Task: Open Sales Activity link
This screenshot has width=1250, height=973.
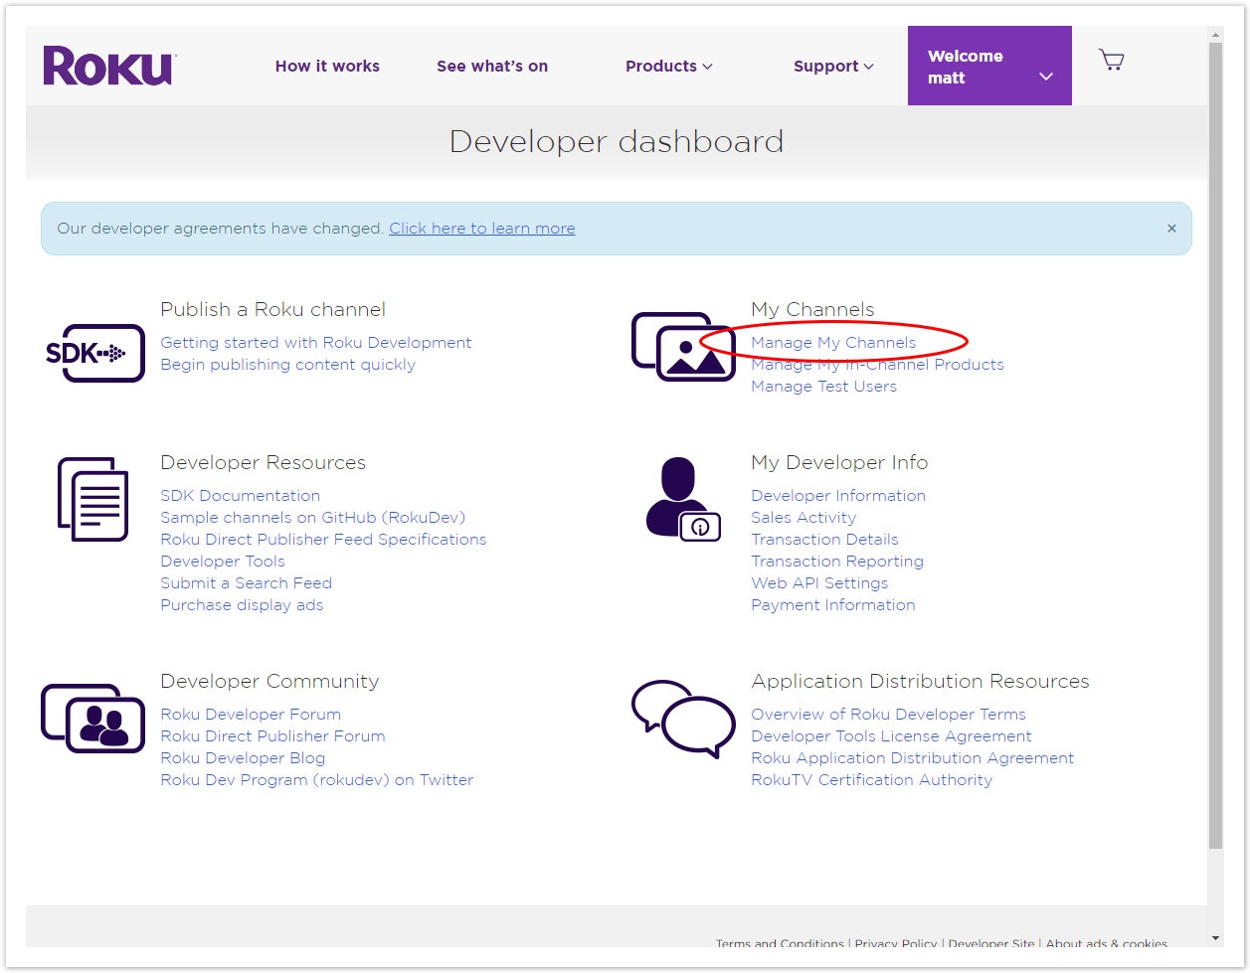Action: 804,518
